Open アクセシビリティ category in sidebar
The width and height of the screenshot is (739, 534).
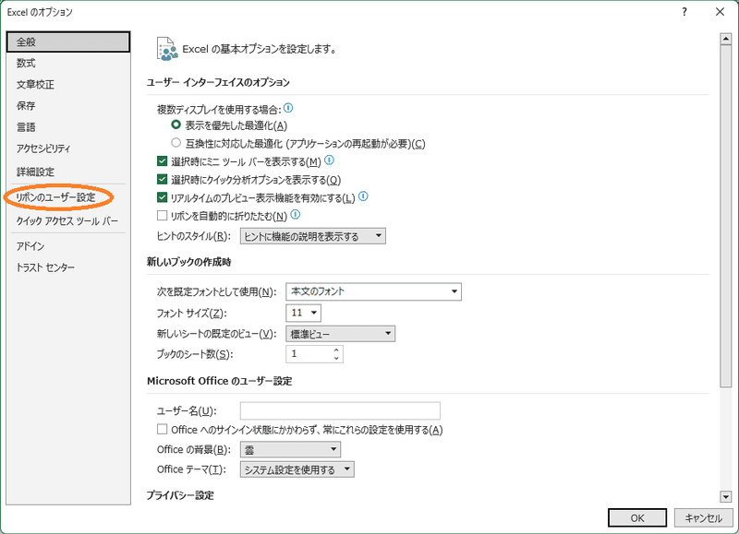[68, 148]
